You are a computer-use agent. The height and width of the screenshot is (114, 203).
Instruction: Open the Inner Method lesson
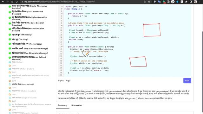(23, 84)
